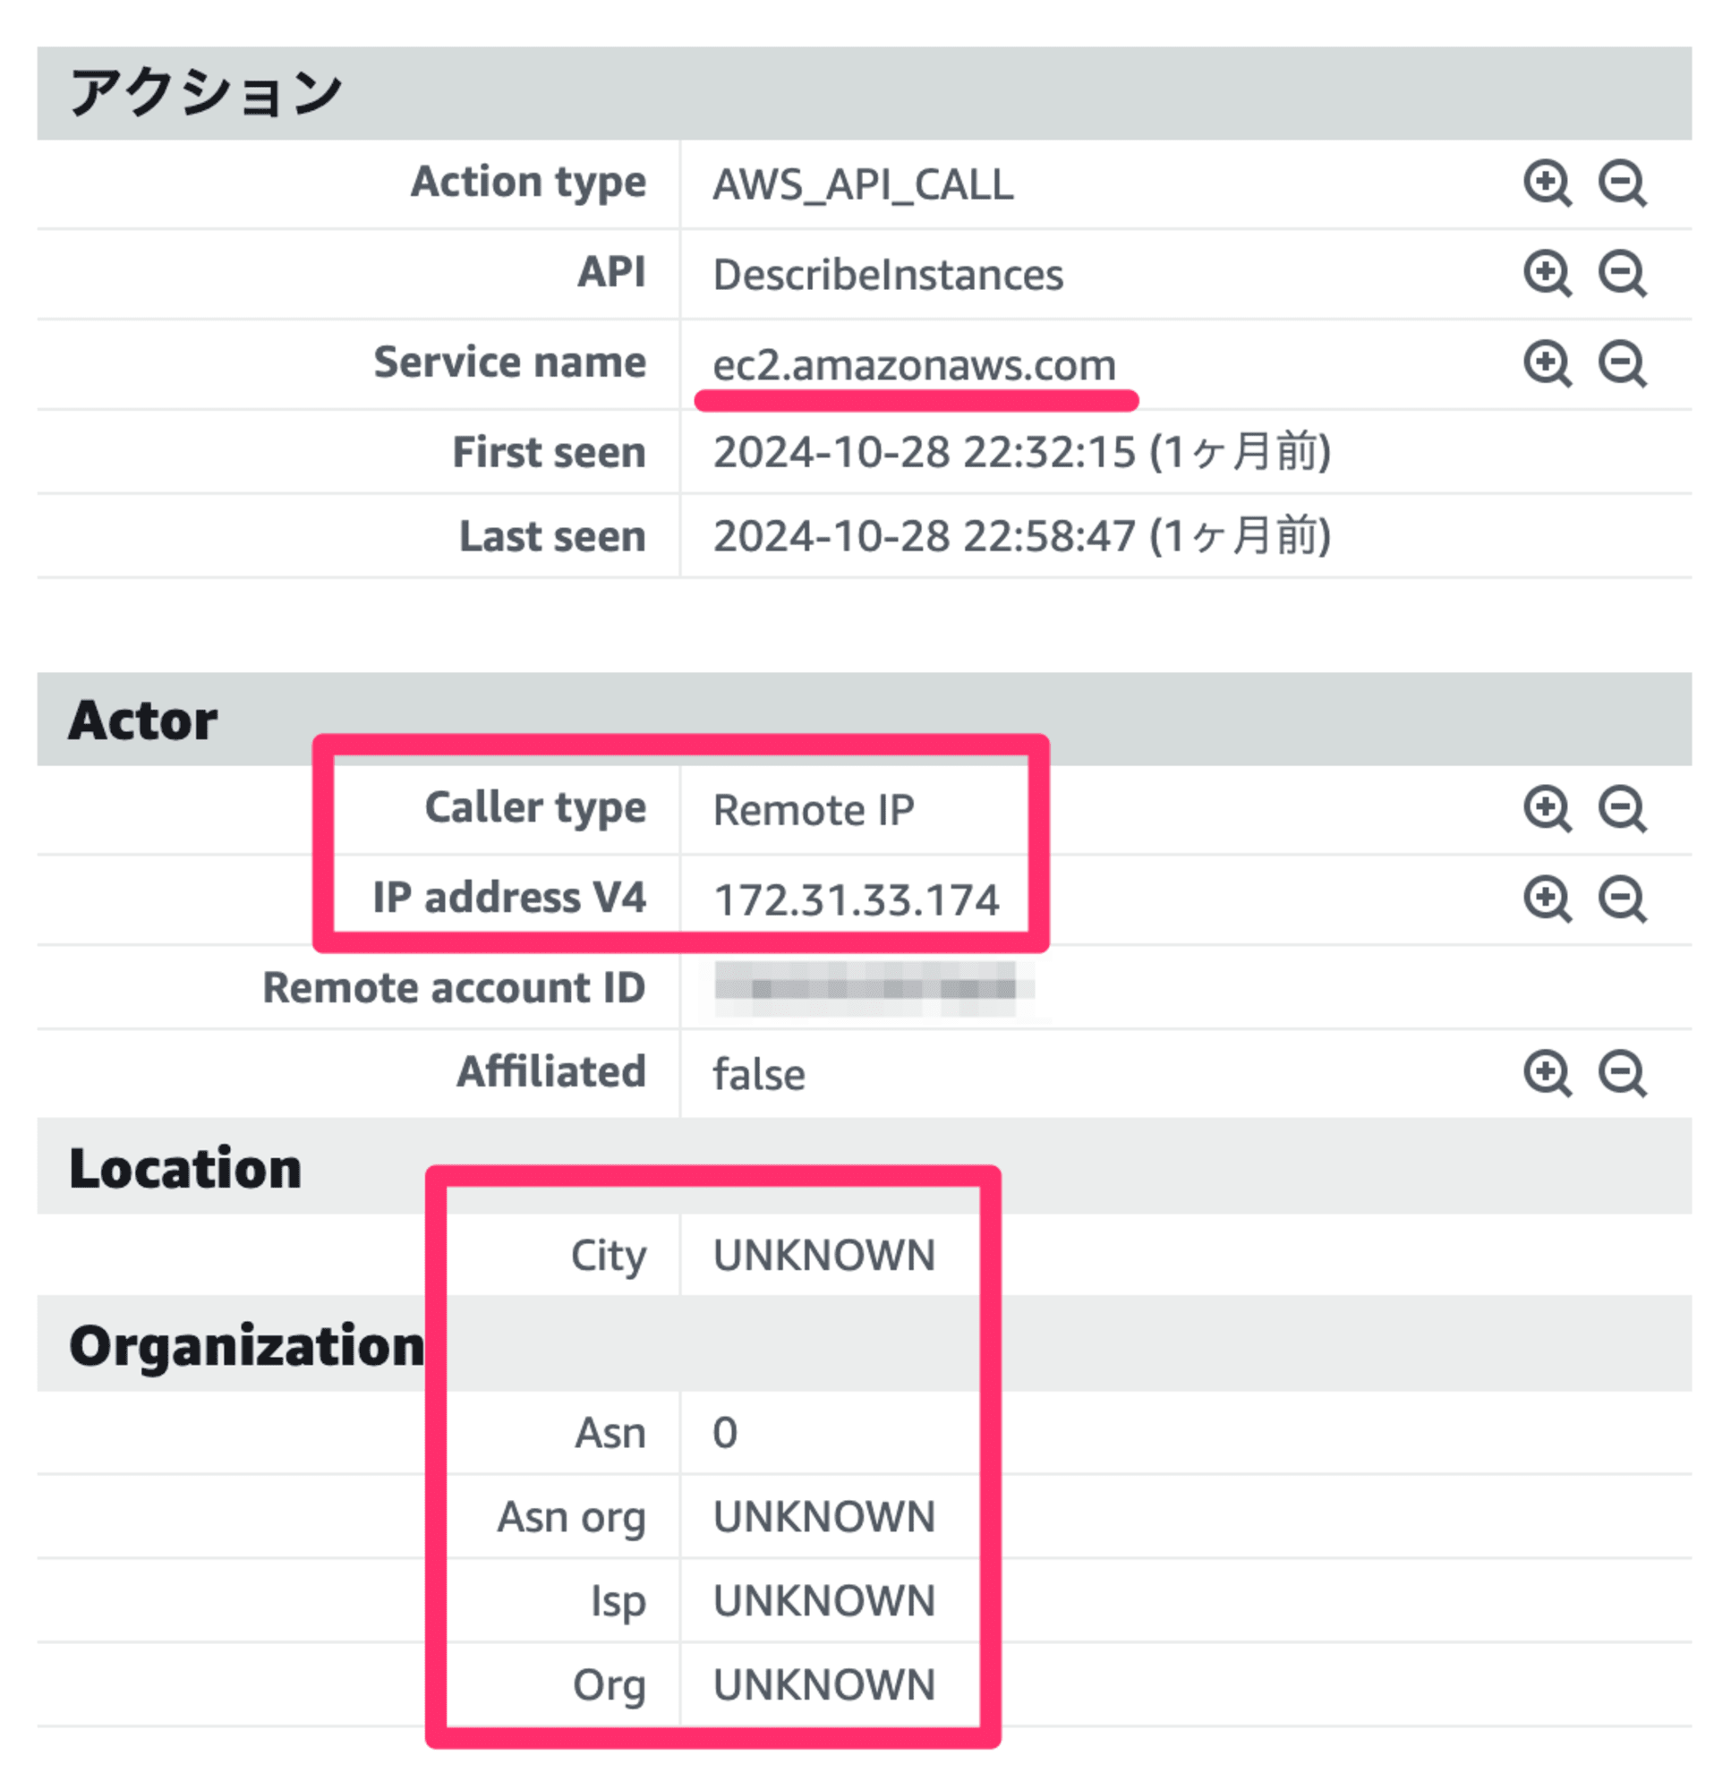Click the Remote account ID label
The height and width of the screenshot is (1790, 1731).
(x=454, y=988)
